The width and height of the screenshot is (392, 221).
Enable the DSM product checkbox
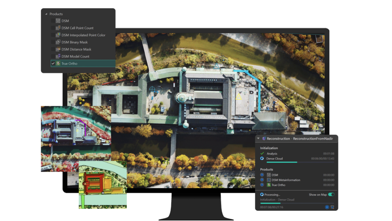[x=53, y=21]
